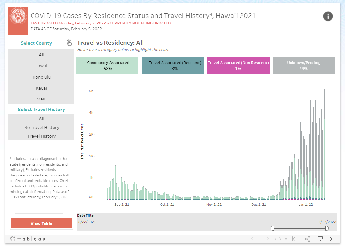Open the share options
This screenshot has width=345, height=248.
pyautogui.click(x=308, y=239)
